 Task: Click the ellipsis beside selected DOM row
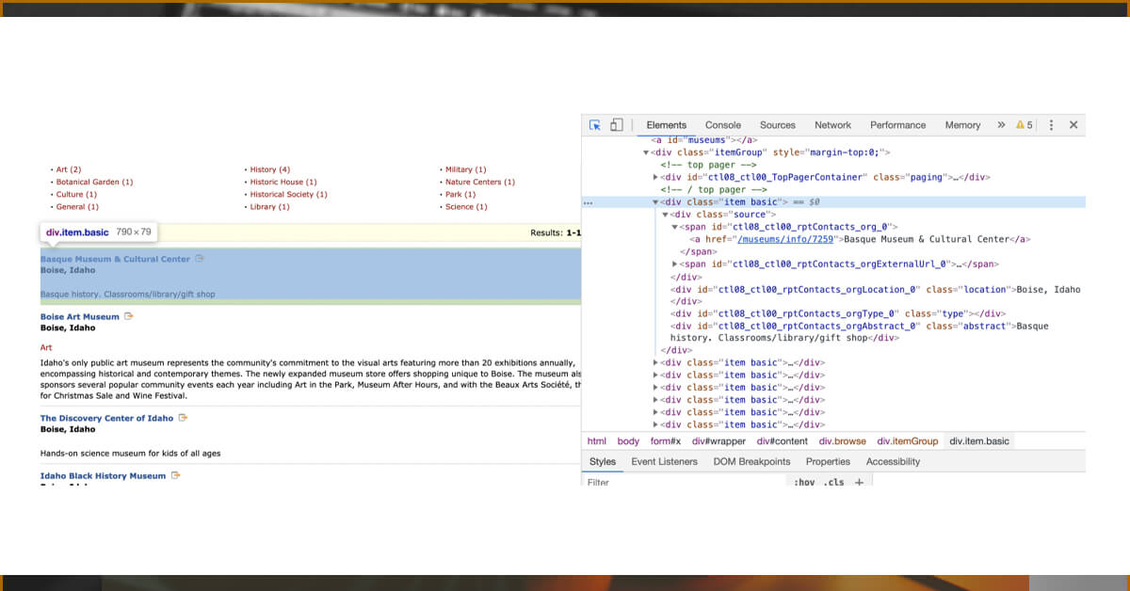tap(589, 202)
